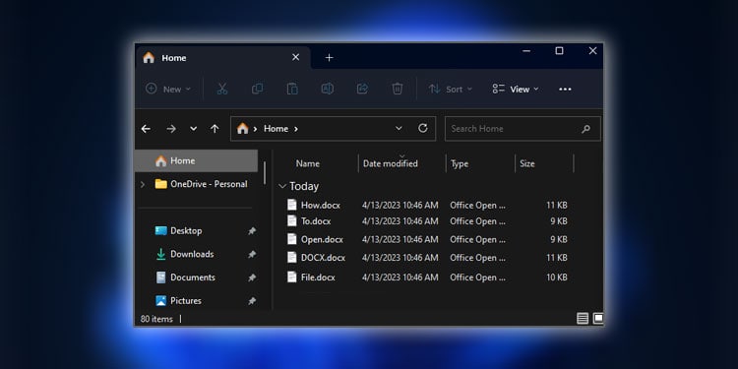Open the Sort dropdown menu

pyautogui.click(x=450, y=89)
